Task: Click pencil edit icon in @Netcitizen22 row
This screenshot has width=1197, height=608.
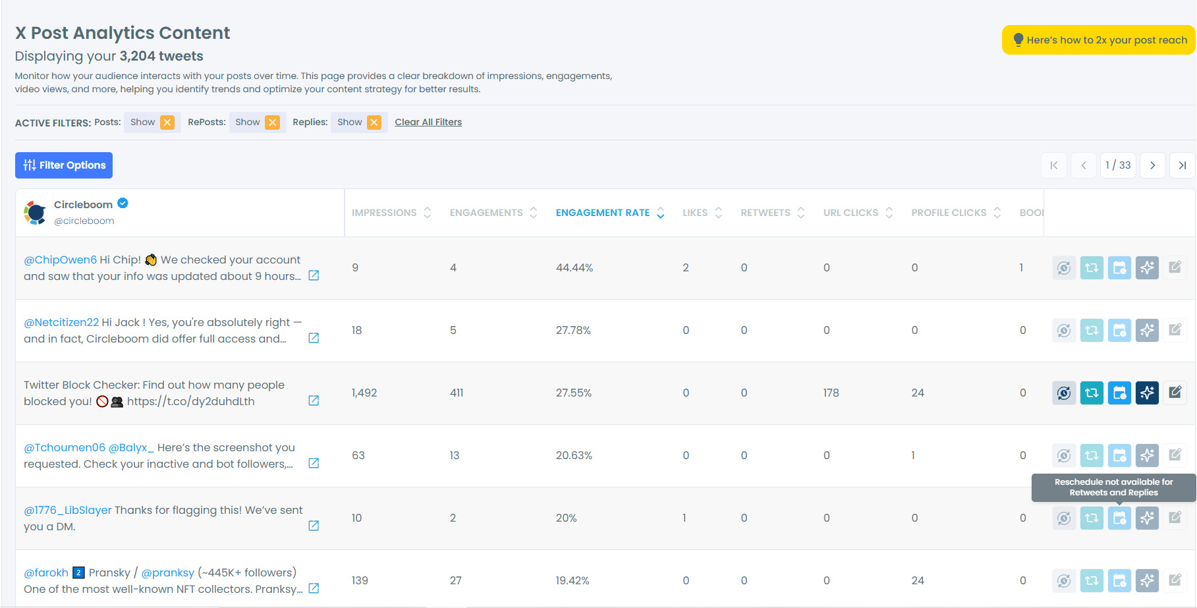Action: tap(1175, 330)
